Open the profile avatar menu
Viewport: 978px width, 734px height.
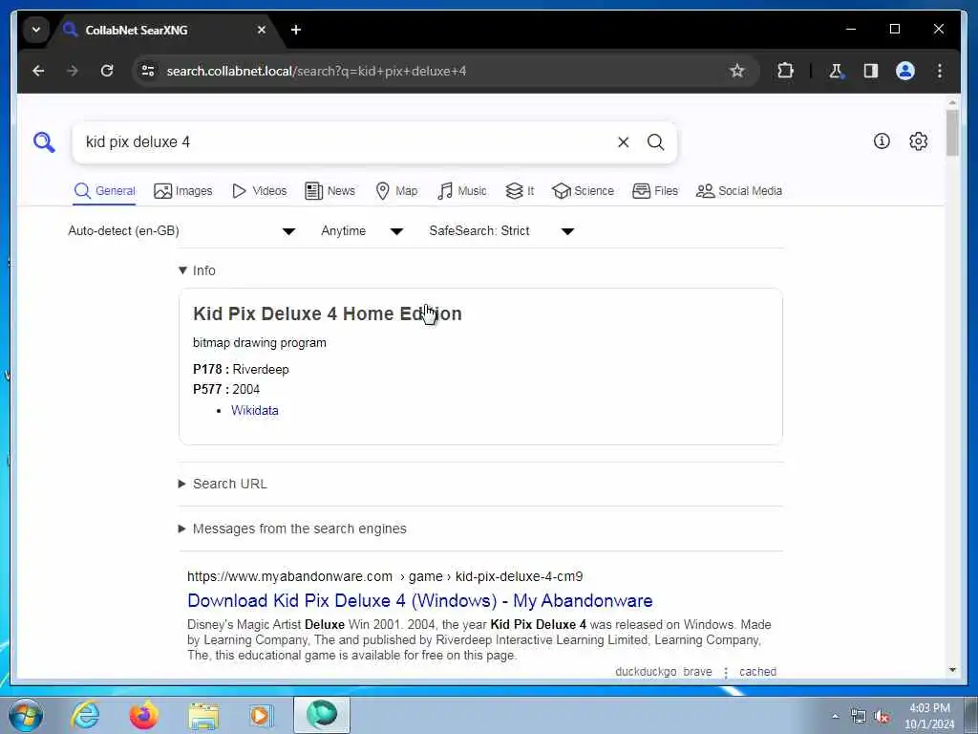(905, 71)
